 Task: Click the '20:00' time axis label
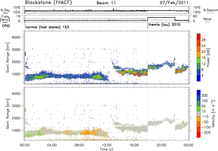pyautogui.click(x=161, y=145)
